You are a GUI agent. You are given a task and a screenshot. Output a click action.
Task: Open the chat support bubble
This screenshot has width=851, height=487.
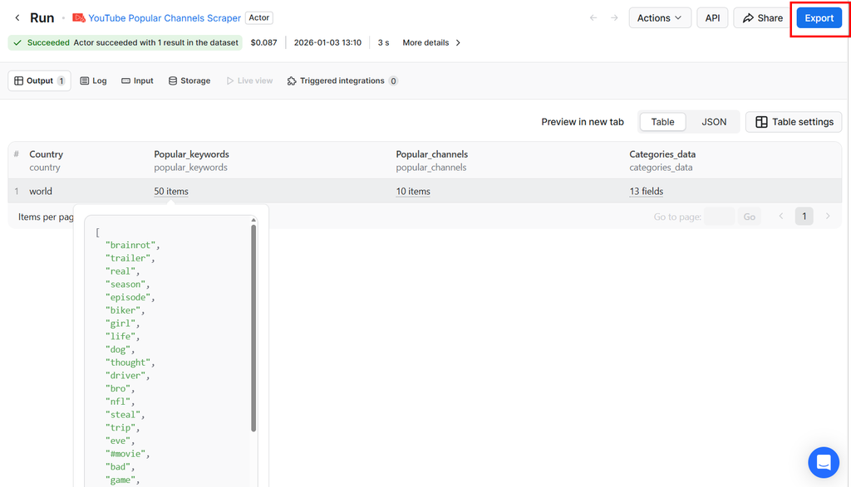824,462
